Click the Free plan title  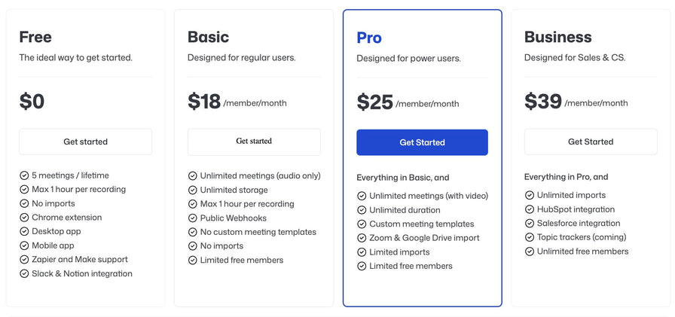(x=35, y=37)
